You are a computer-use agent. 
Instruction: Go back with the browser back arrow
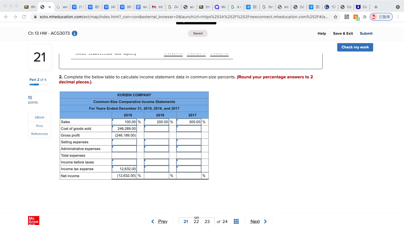[6, 17]
